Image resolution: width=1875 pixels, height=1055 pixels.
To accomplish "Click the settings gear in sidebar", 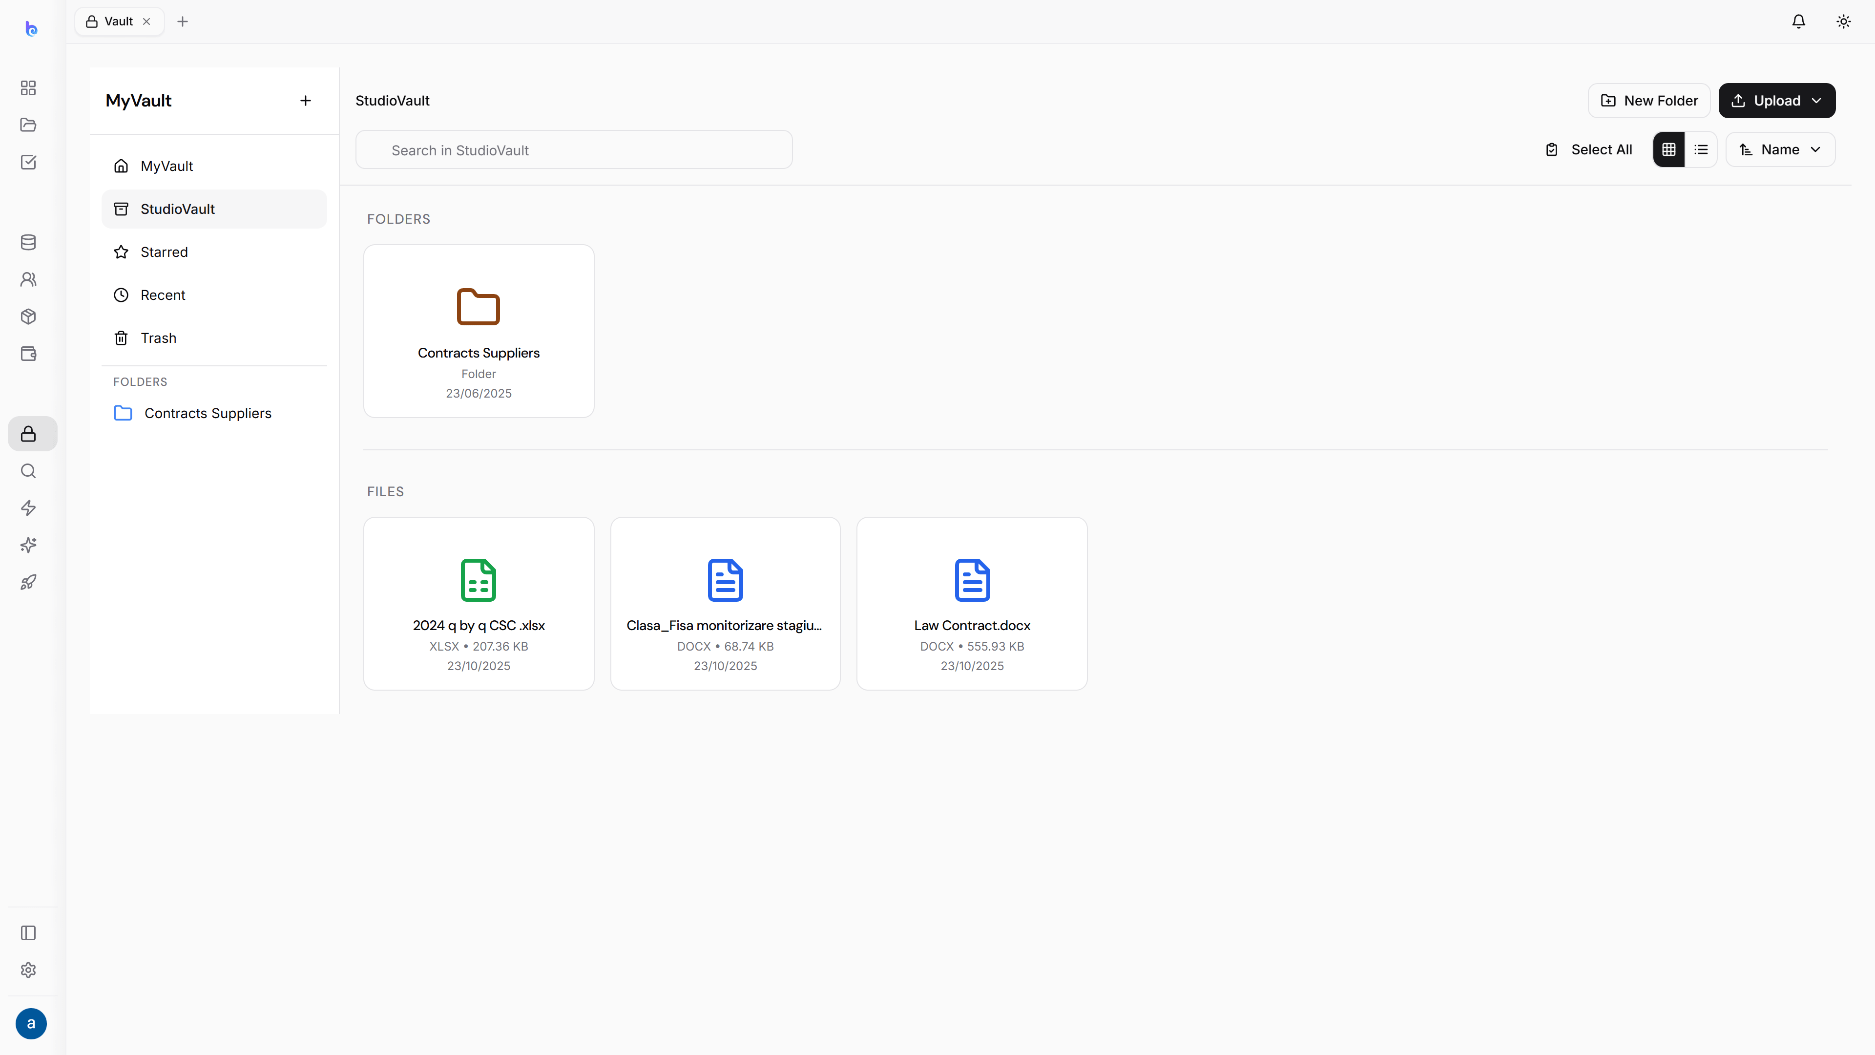I will pos(28,970).
